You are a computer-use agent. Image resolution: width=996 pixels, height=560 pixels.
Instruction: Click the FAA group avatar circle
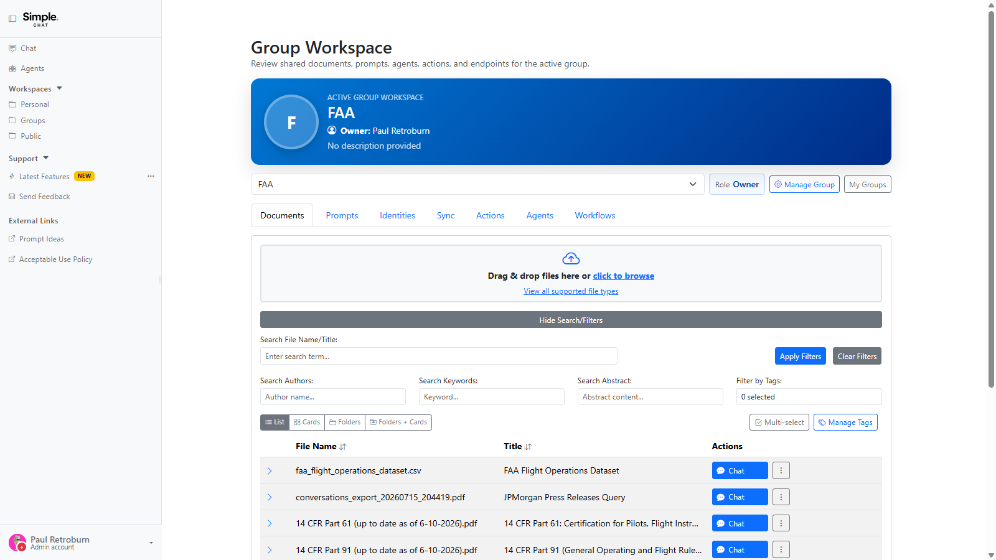tap(291, 122)
